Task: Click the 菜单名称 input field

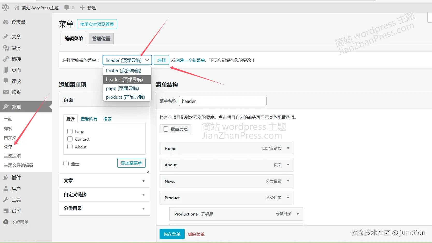Action: tap(223, 101)
